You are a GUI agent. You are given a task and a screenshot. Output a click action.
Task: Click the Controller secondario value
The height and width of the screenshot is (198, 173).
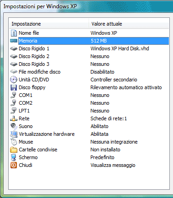click(x=114, y=80)
